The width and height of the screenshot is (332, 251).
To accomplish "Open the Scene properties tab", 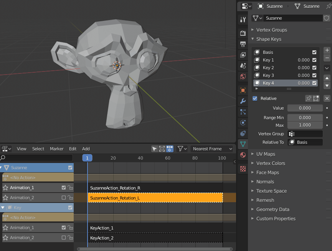I will pos(243,66).
